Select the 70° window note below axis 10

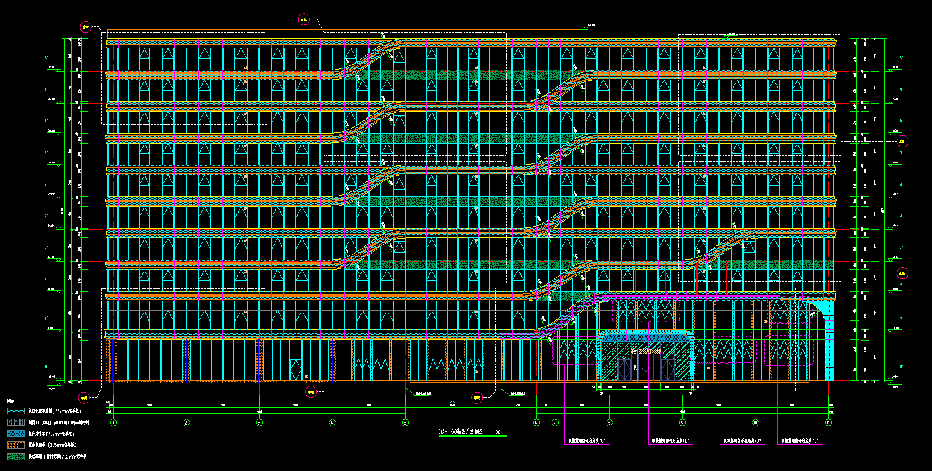pos(742,441)
